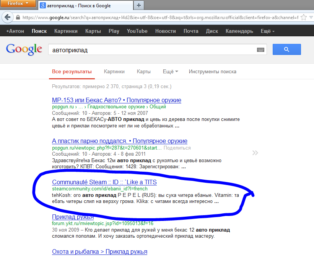
Task: Select the автоприклад browser tab
Action: coord(86,5)
